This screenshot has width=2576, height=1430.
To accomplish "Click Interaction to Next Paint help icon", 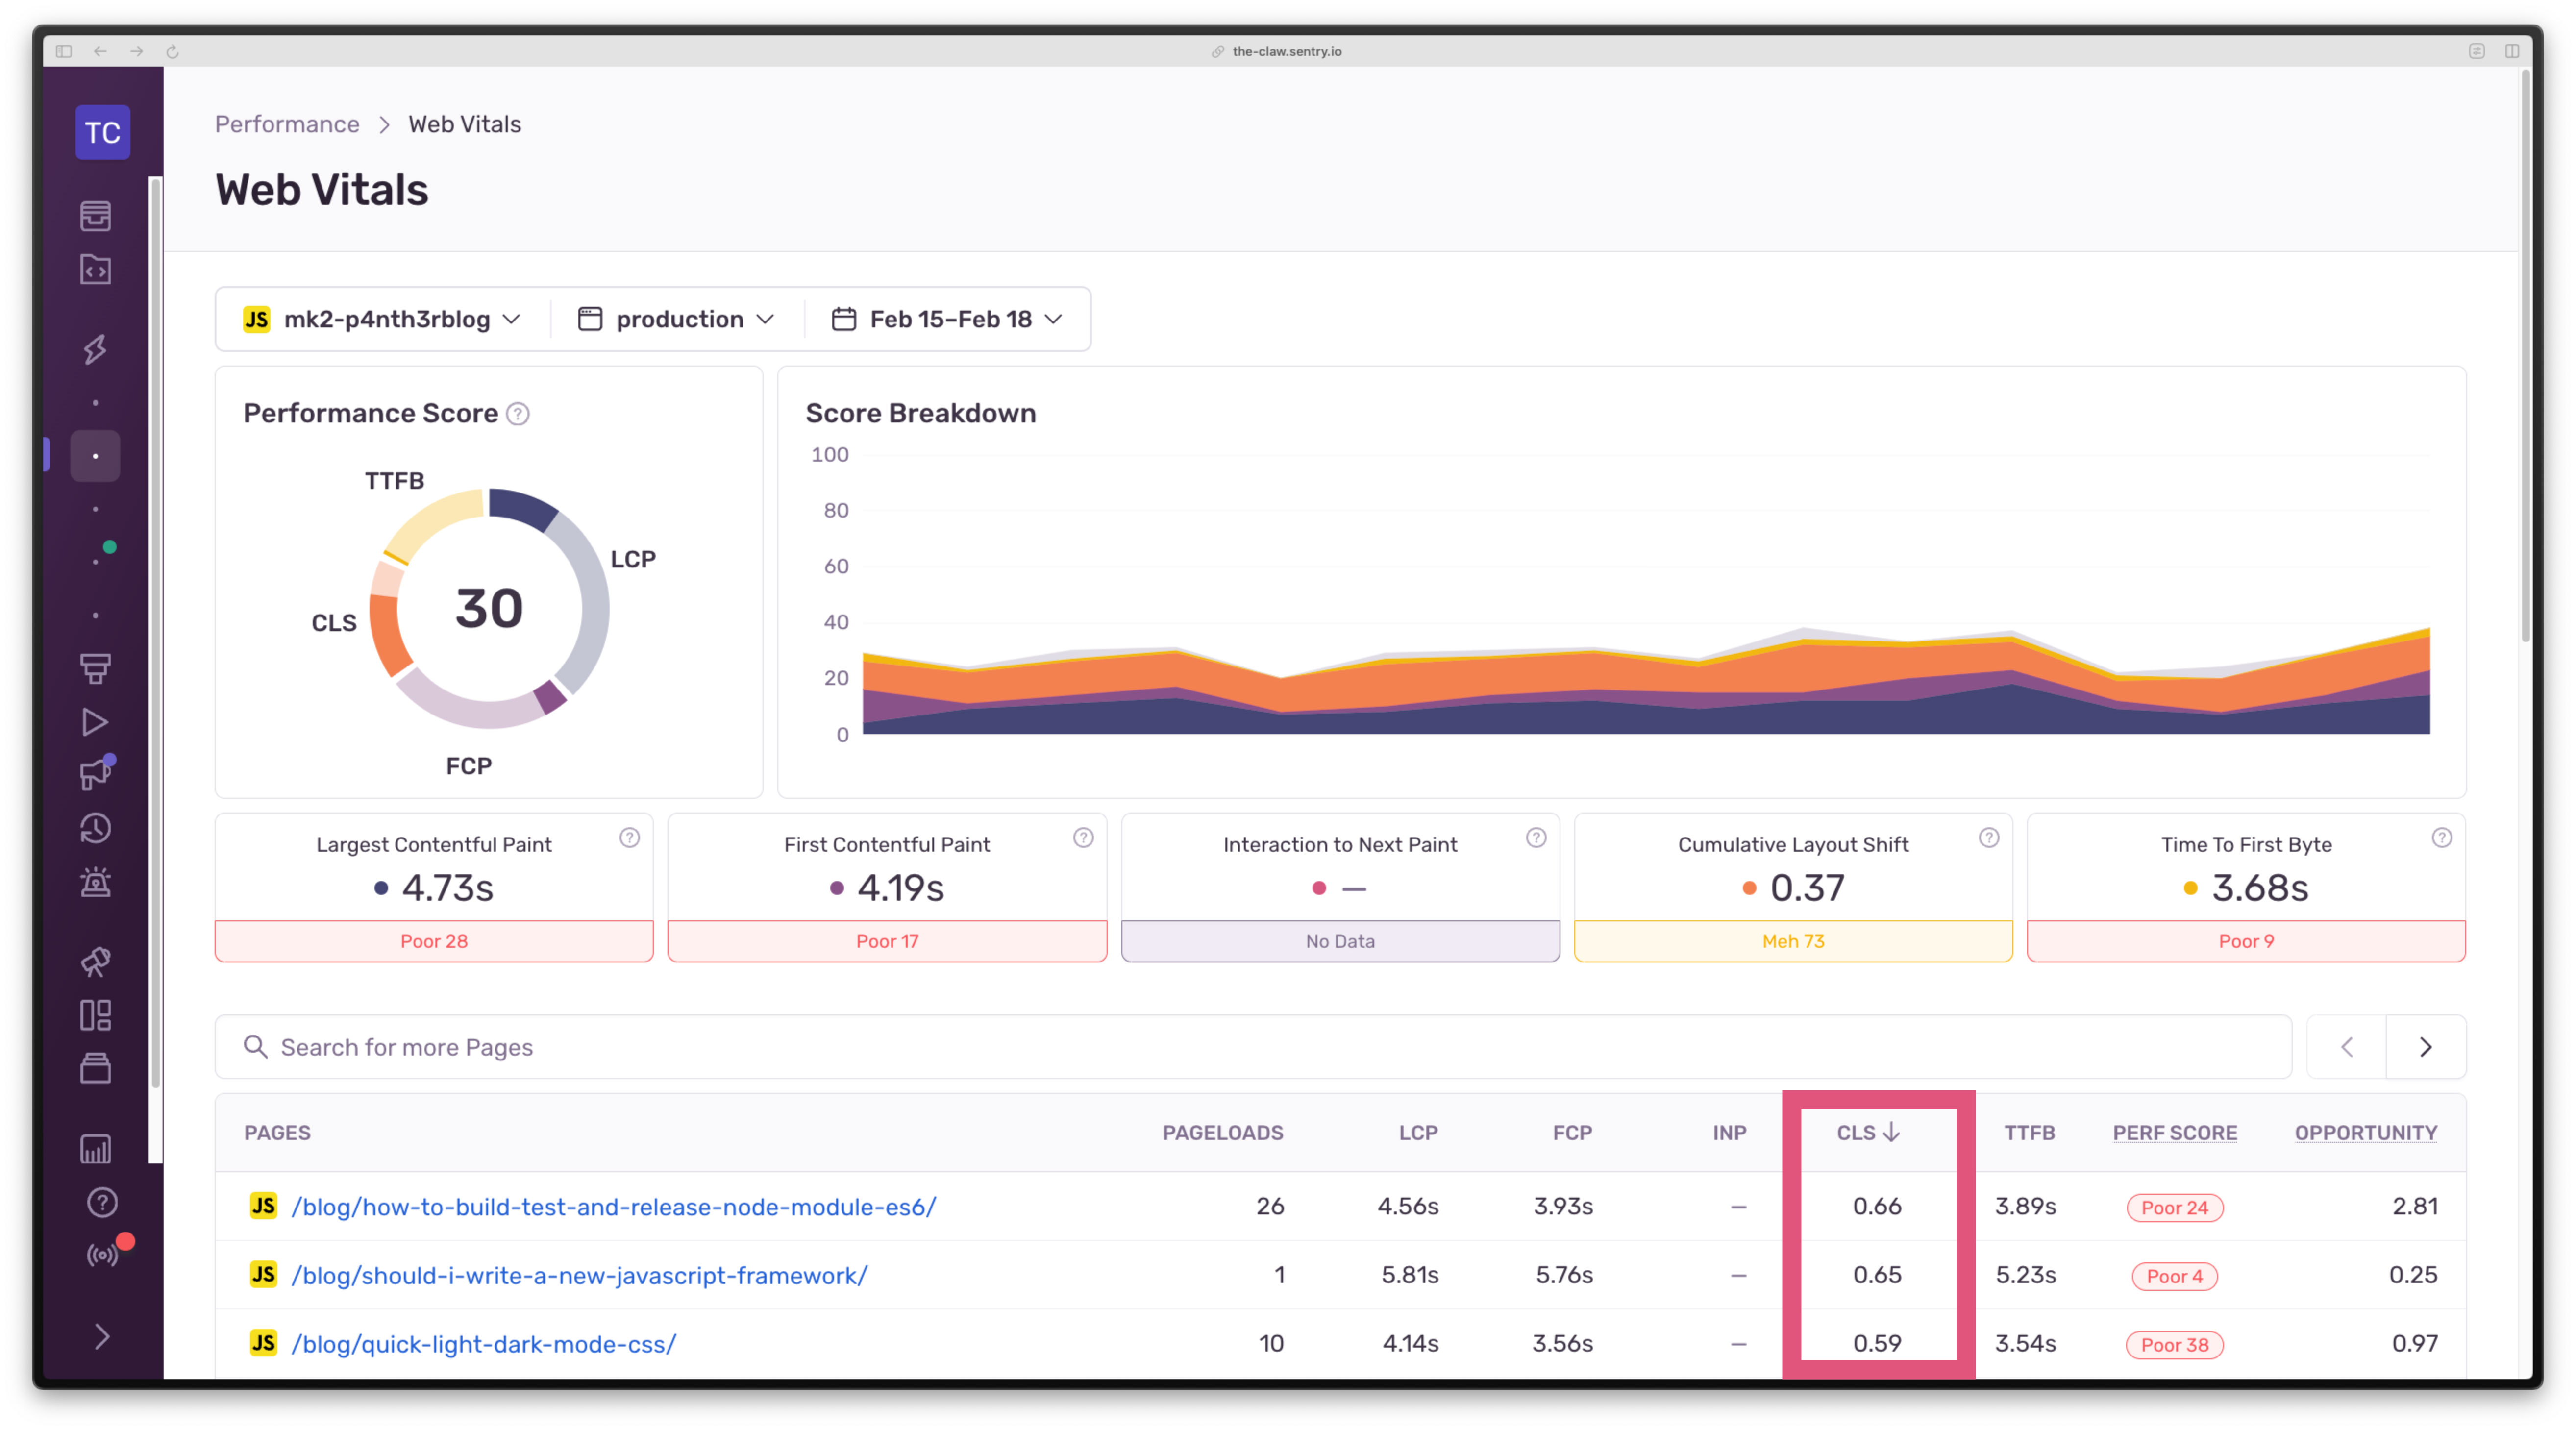I will coord(1536,837).
